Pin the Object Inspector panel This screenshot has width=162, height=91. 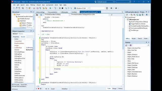(x=31, y=31)
